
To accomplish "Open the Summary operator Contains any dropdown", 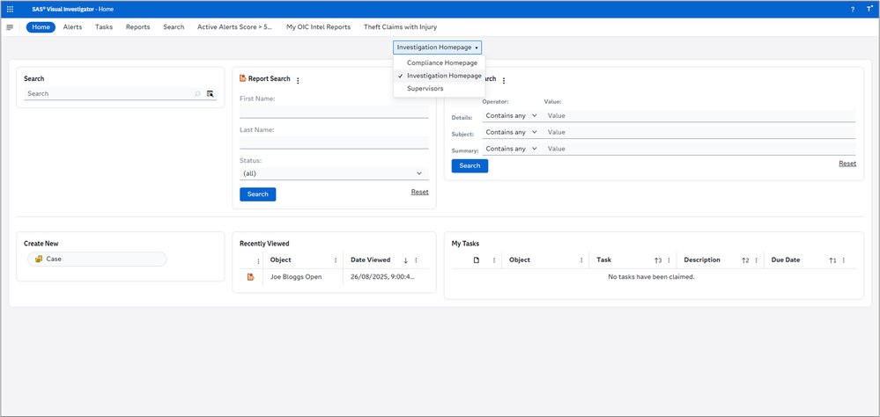I will [x=511, y=149].
